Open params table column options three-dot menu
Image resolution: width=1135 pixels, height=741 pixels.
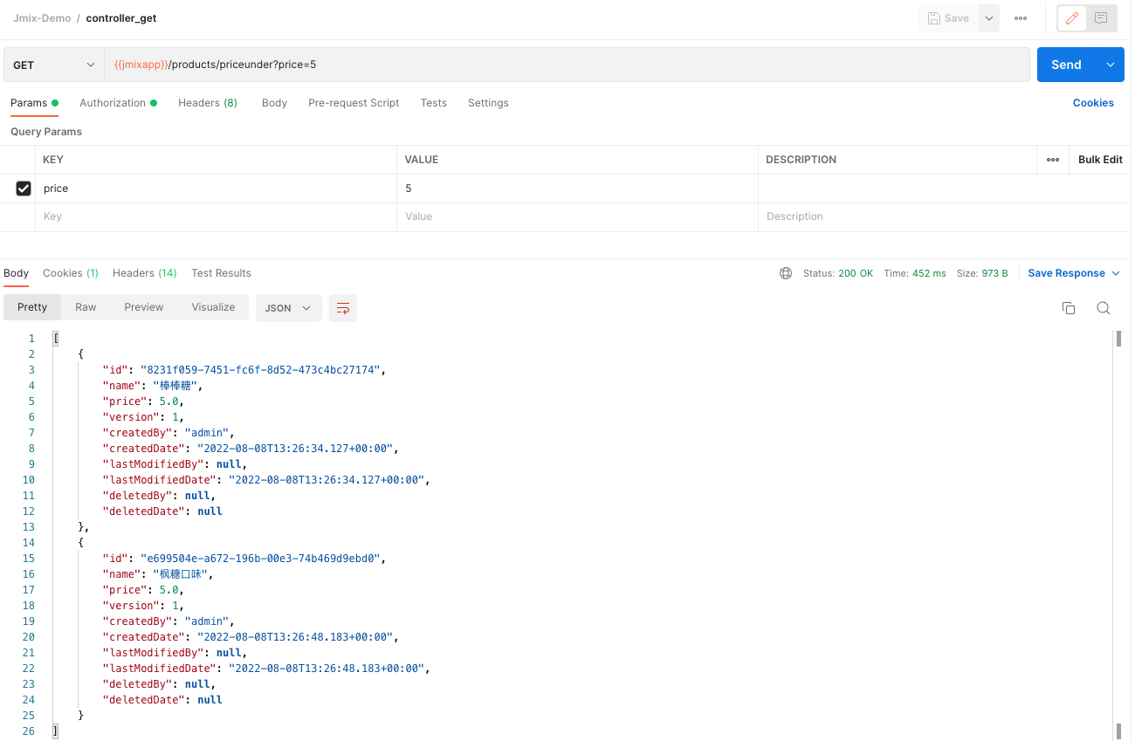pos(1053,160)
